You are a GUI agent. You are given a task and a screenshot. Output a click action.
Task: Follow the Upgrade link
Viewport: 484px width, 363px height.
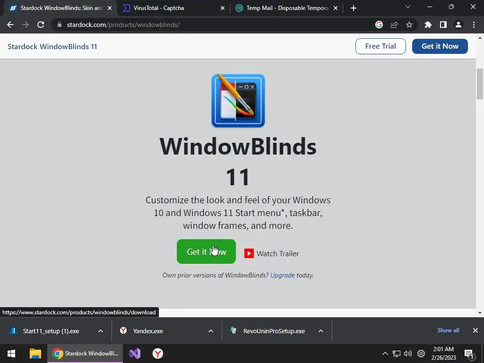point(283,275)
